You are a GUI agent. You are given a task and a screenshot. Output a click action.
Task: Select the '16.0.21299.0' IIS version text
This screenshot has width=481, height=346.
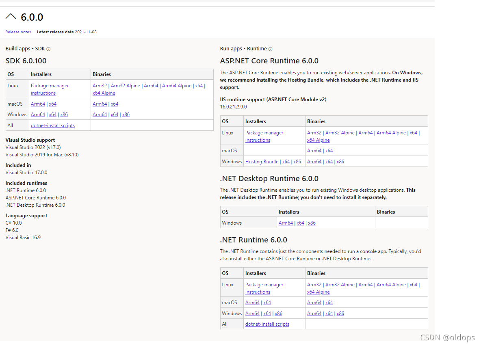pos(234,107)
